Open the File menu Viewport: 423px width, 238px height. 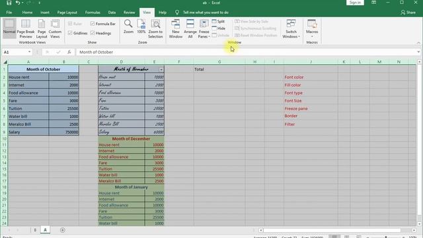[9, 13]
